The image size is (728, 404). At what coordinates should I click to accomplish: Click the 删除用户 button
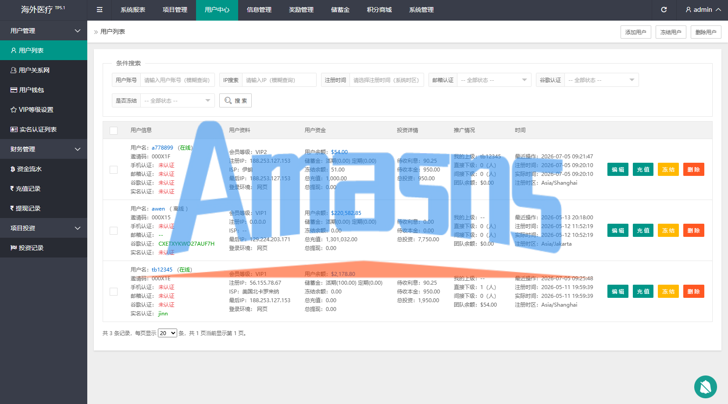pos(706,32)
